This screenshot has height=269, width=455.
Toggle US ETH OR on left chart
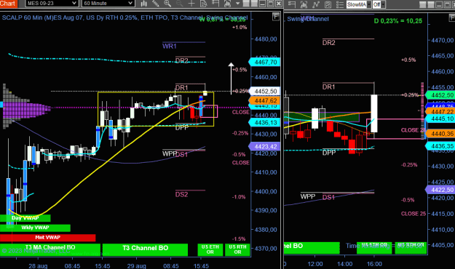[x=210, y=249]
